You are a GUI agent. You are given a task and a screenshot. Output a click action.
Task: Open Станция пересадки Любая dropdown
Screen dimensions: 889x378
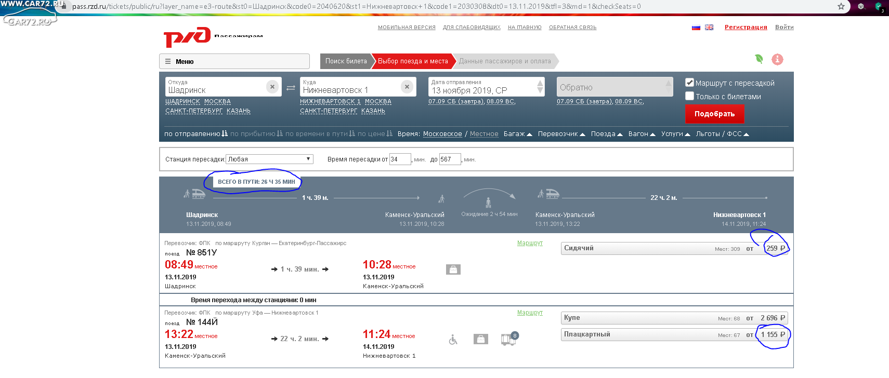(x=269, y=159)
